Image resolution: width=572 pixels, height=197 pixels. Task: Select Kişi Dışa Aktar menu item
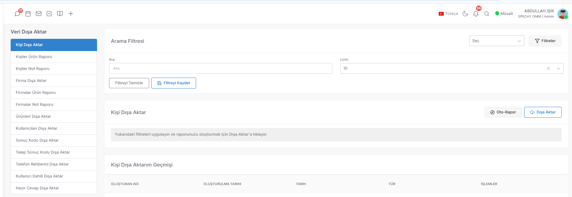[54, 45]
